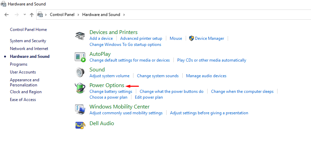Click Adjust commonly used mobility settings

pyautogui.click(x=126, y=113)
